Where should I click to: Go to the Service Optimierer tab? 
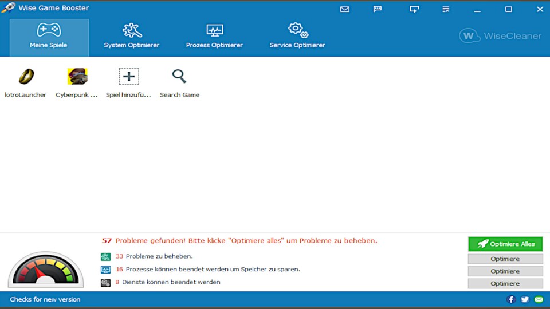tap(297, 37)
